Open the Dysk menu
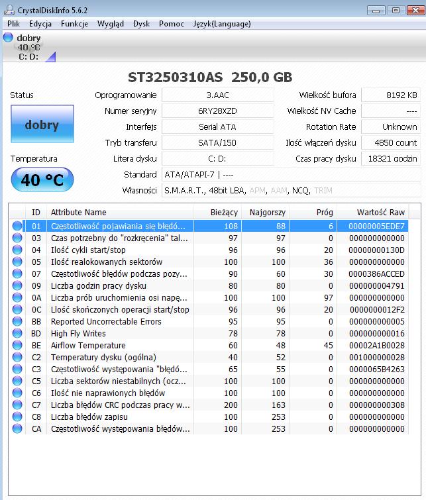The image size is (426, 500). [141, 24]
